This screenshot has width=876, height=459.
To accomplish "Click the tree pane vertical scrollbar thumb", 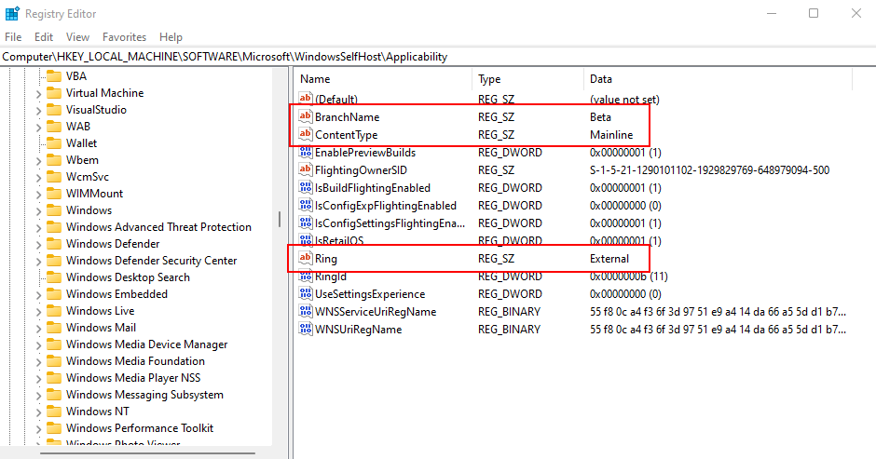I will click(x=280, y=219).
